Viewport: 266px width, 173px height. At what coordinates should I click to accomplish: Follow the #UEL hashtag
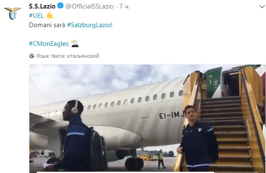[x=36, y=16]
